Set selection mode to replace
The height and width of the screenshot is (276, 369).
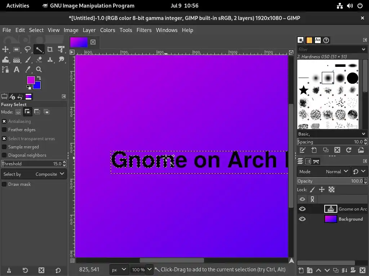[18, 112]
